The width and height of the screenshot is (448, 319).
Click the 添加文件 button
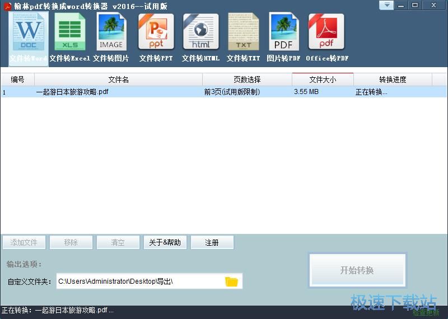tap(24, 242)
